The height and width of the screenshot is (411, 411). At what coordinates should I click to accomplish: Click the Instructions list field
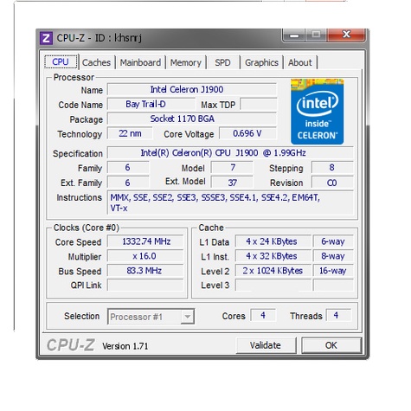(230, 202)
